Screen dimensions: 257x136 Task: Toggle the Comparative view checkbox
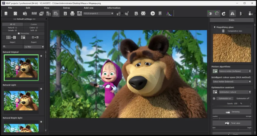click(x=223, y=31)
